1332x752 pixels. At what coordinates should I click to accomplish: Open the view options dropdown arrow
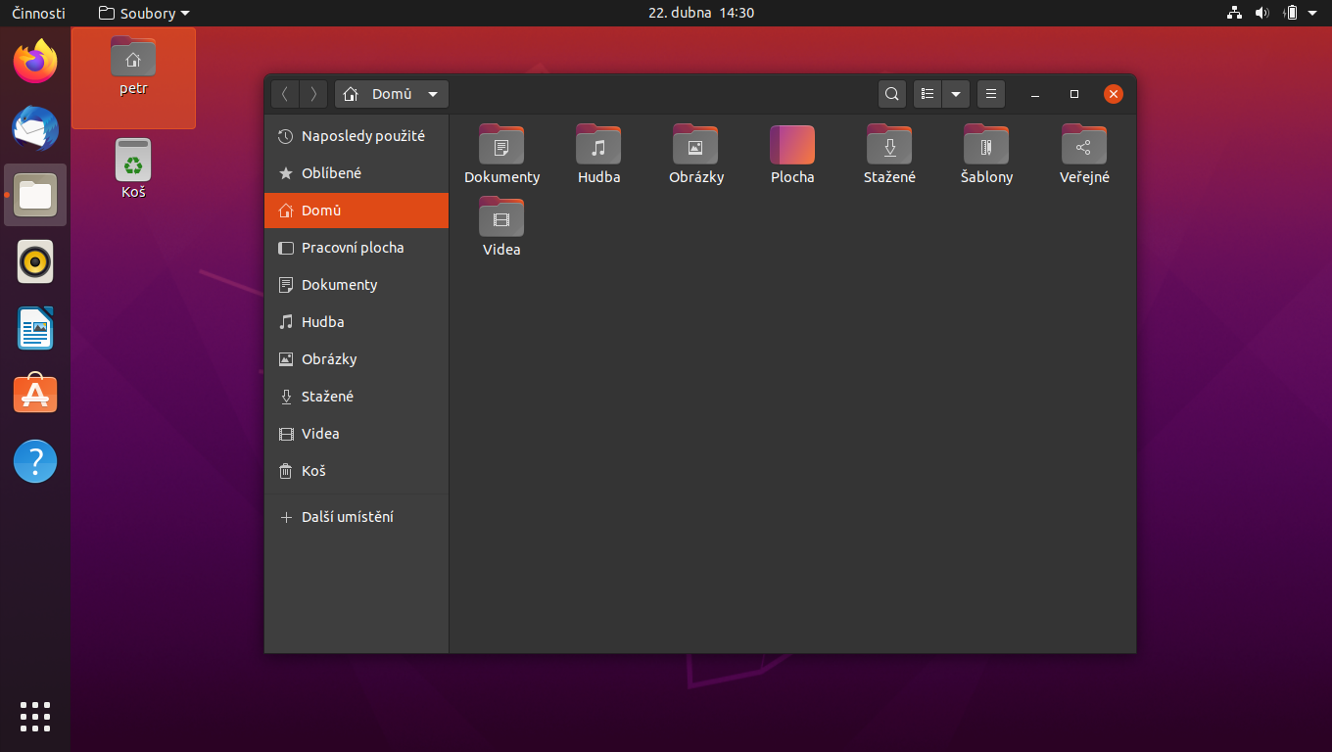click(x=956, y=94)
